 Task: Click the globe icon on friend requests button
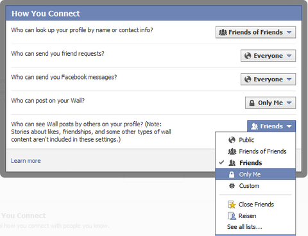pyautogui.click(x=248, y=56)
